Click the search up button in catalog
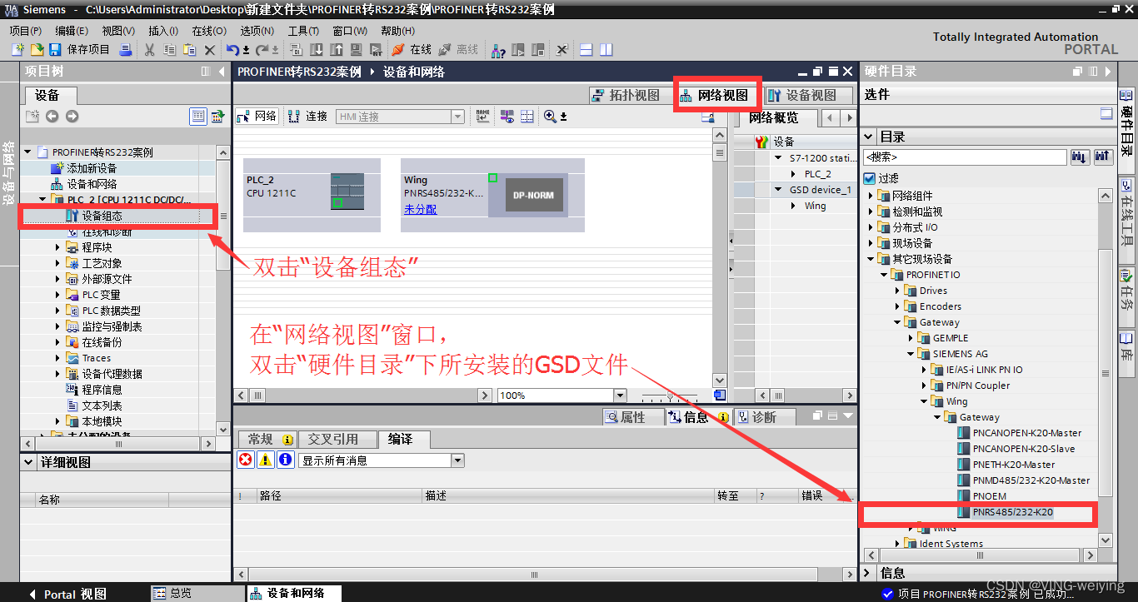Image resolution: width=1138 pixels, height=602 pixels. pos(1102,157)
